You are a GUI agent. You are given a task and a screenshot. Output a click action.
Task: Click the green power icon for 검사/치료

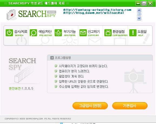[9, 33]
